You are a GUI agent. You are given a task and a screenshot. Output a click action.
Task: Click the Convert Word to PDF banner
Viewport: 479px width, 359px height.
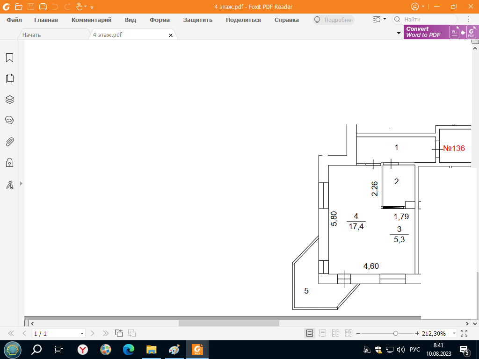coord(440,32)
